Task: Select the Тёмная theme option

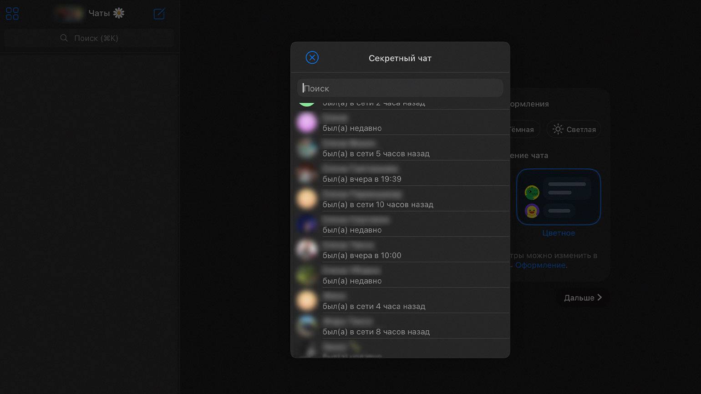Action: pos(523,130)
